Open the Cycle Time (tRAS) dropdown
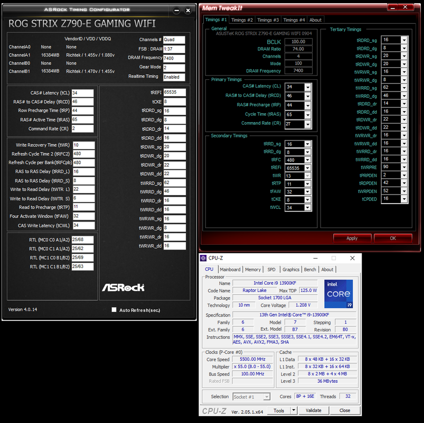 (308, 115)
